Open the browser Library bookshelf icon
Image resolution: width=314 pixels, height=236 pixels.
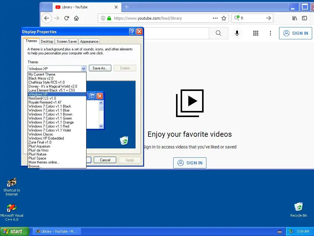[295, 18]
